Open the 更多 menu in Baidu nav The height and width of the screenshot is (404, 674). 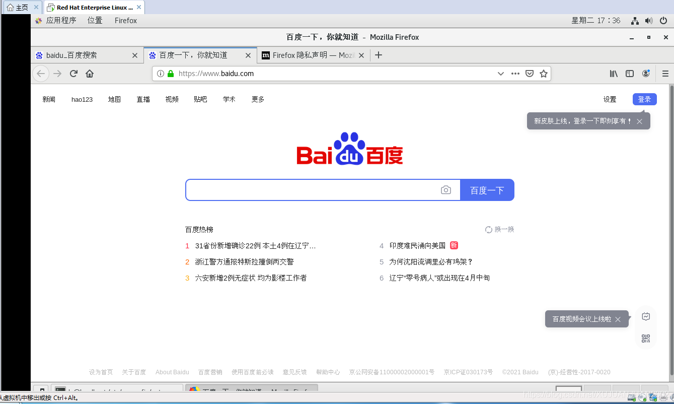click(x=258, y=99)
